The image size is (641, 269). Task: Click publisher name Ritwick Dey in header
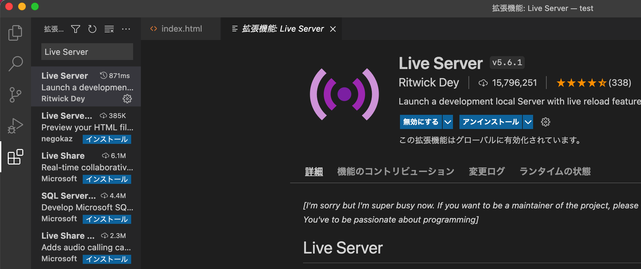429,83
